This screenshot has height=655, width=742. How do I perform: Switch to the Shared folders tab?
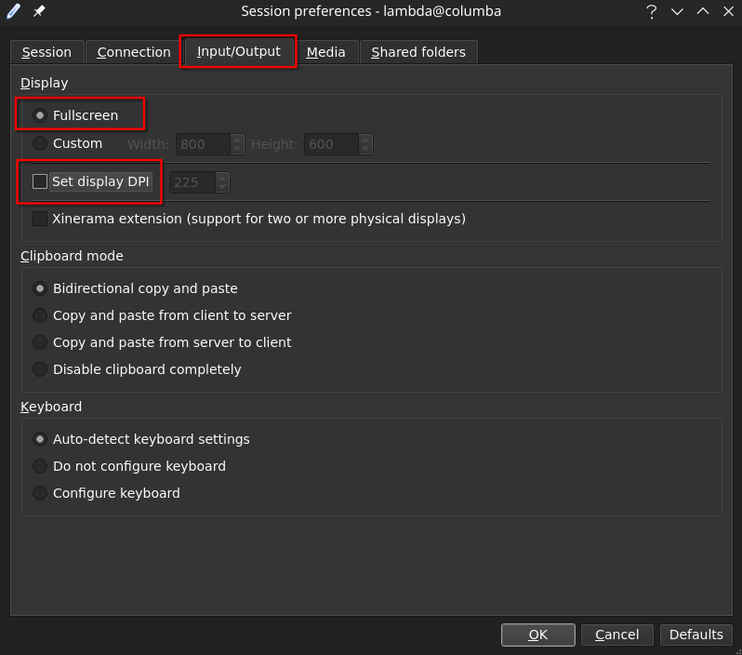(x=418, y=52)
